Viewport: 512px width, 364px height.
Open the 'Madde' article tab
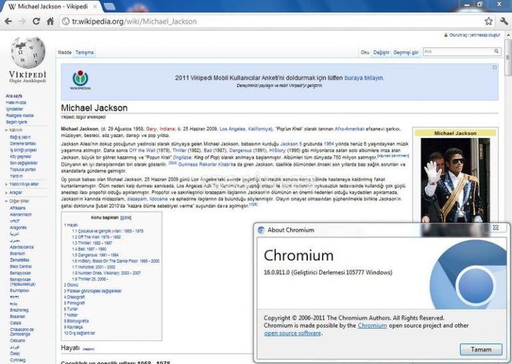pyautogui.click(x=64, y=52)
